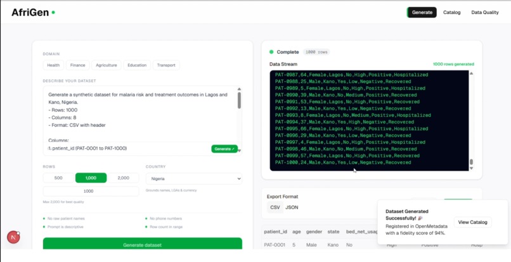The height and width of the screenshot is (262, 511).
Task: Select the Transport domain chip
Action: (x=166, y=65)
